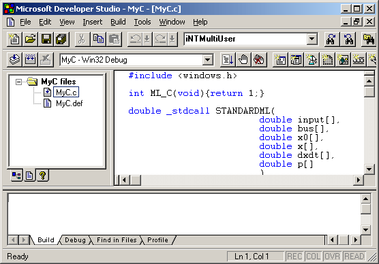Click the Build project icon
379x264 pixels.
point(30,59)
